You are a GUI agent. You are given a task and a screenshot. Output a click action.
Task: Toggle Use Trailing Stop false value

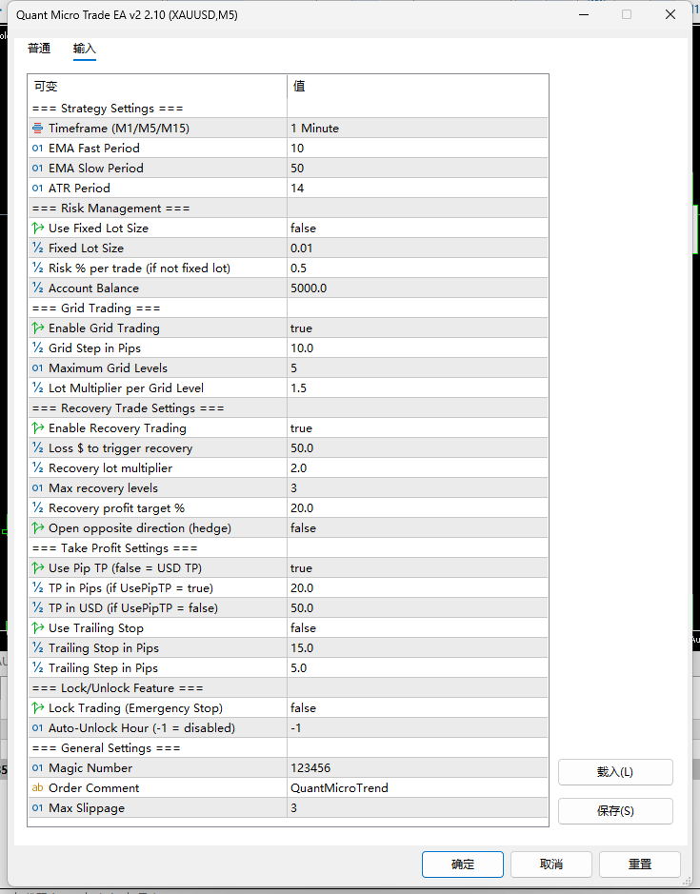pos(417,627)
